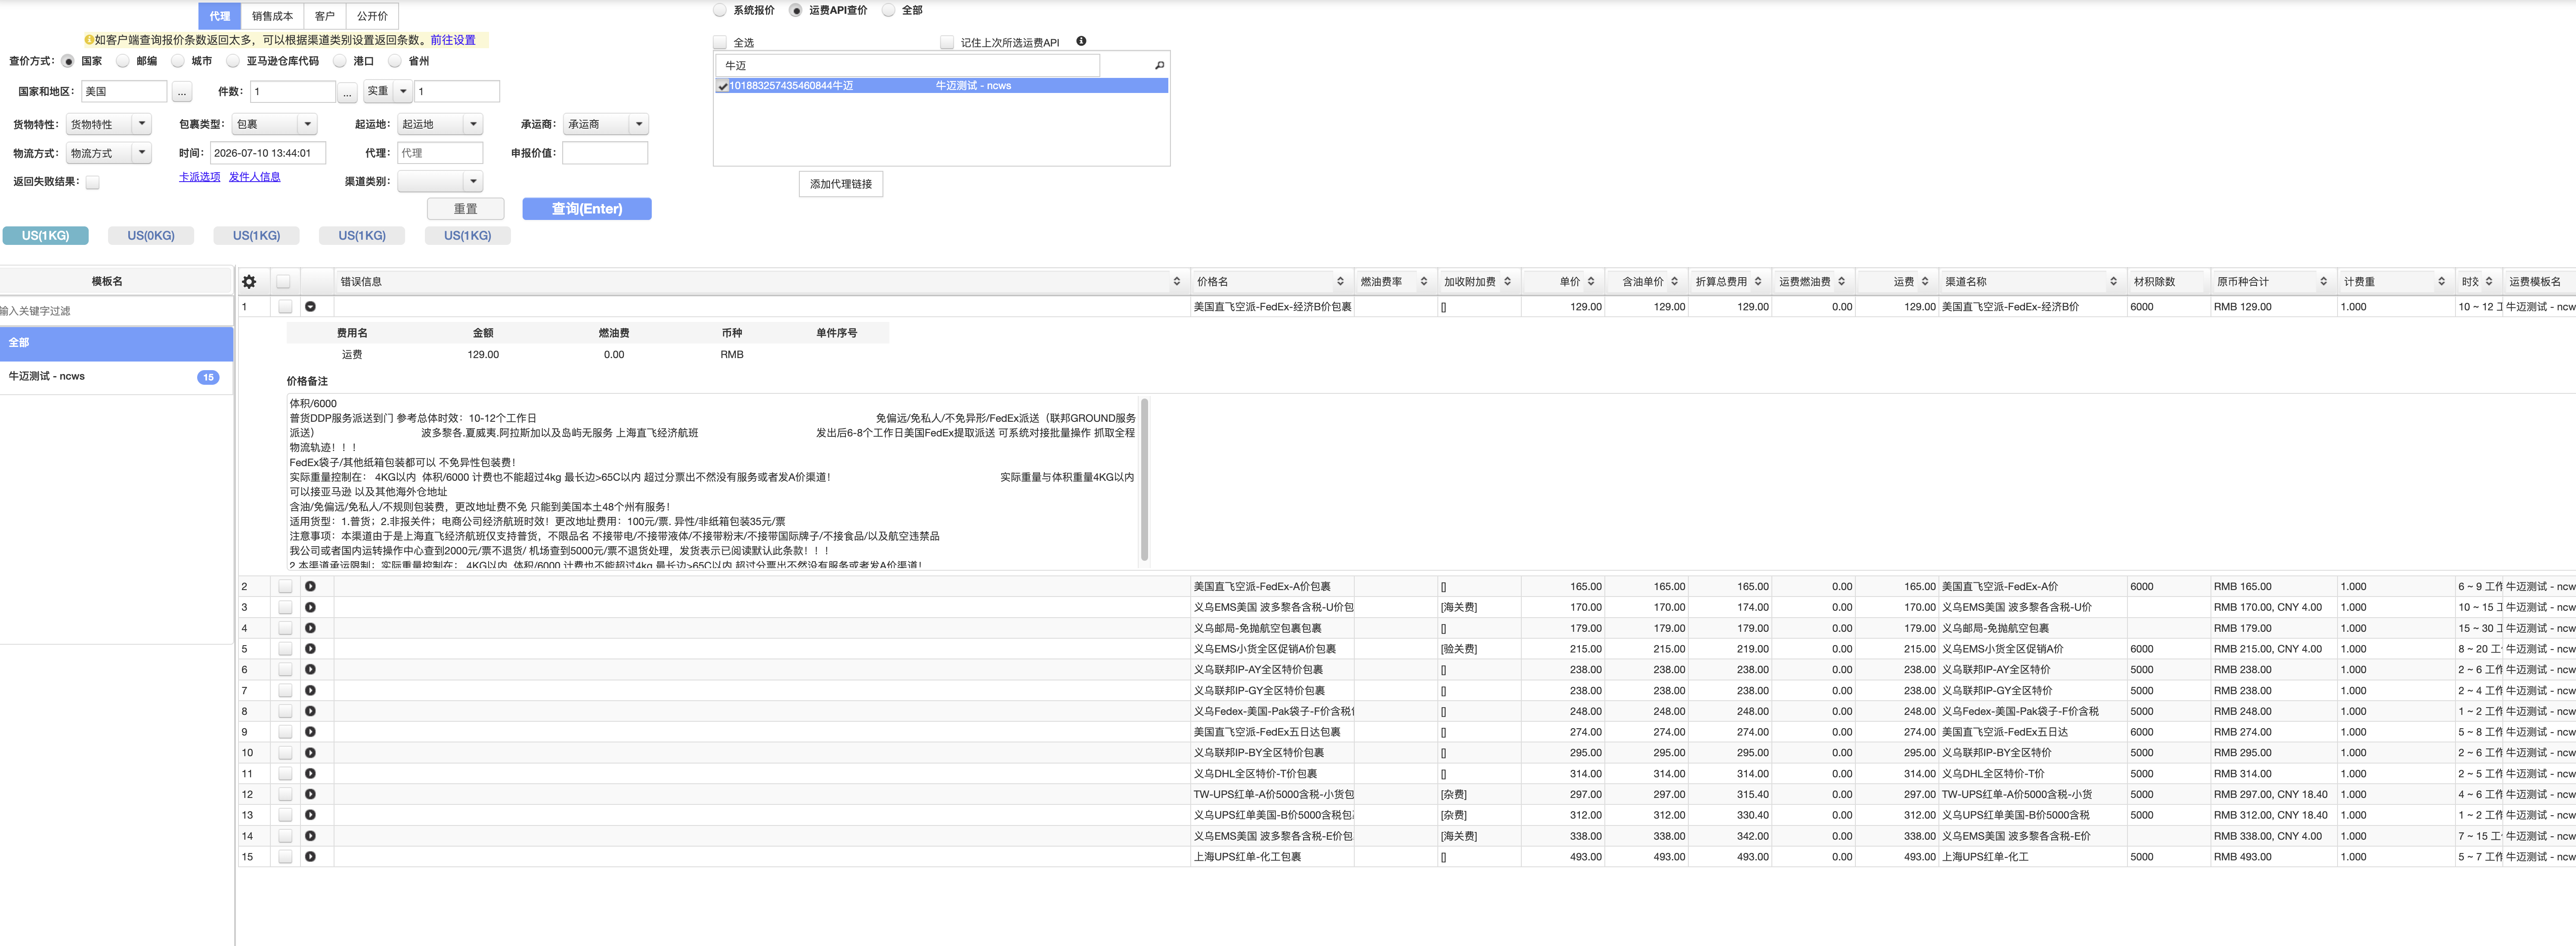This screenshot has width=2576, height=946.
Task: Sort by the 错误信息 column arrows
Action: click(1176, 282)
